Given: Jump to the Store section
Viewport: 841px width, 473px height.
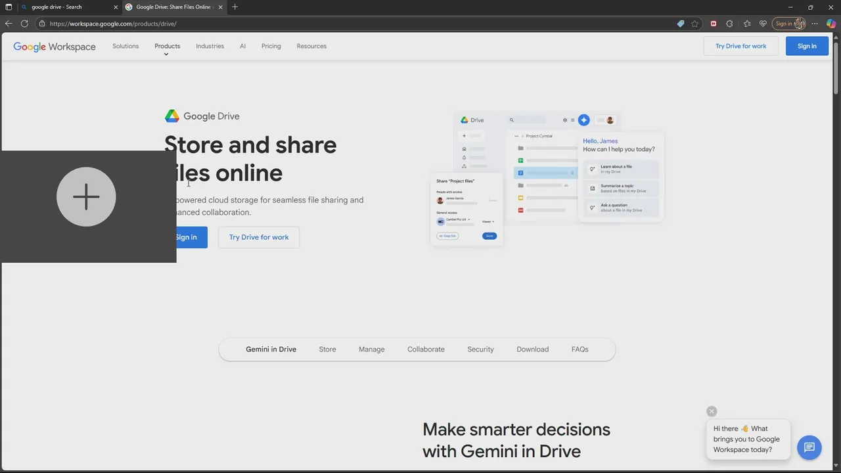Looking at the screenshot, I should click(327, 349).
